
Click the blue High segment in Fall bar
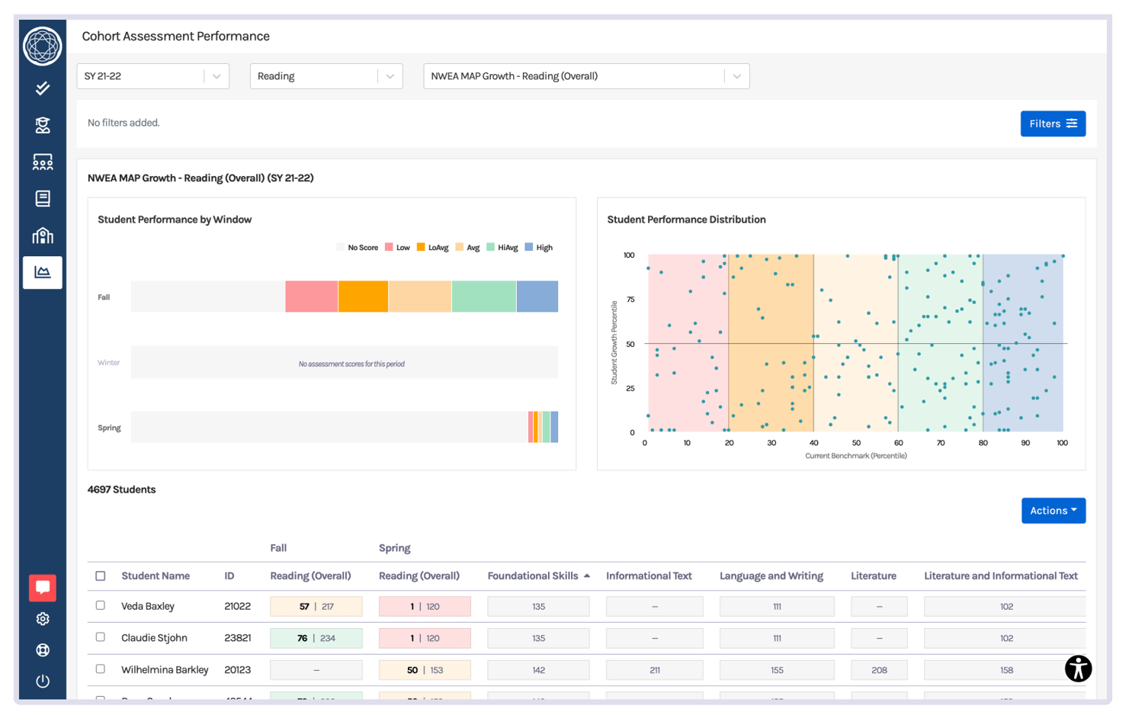(537, 297)
